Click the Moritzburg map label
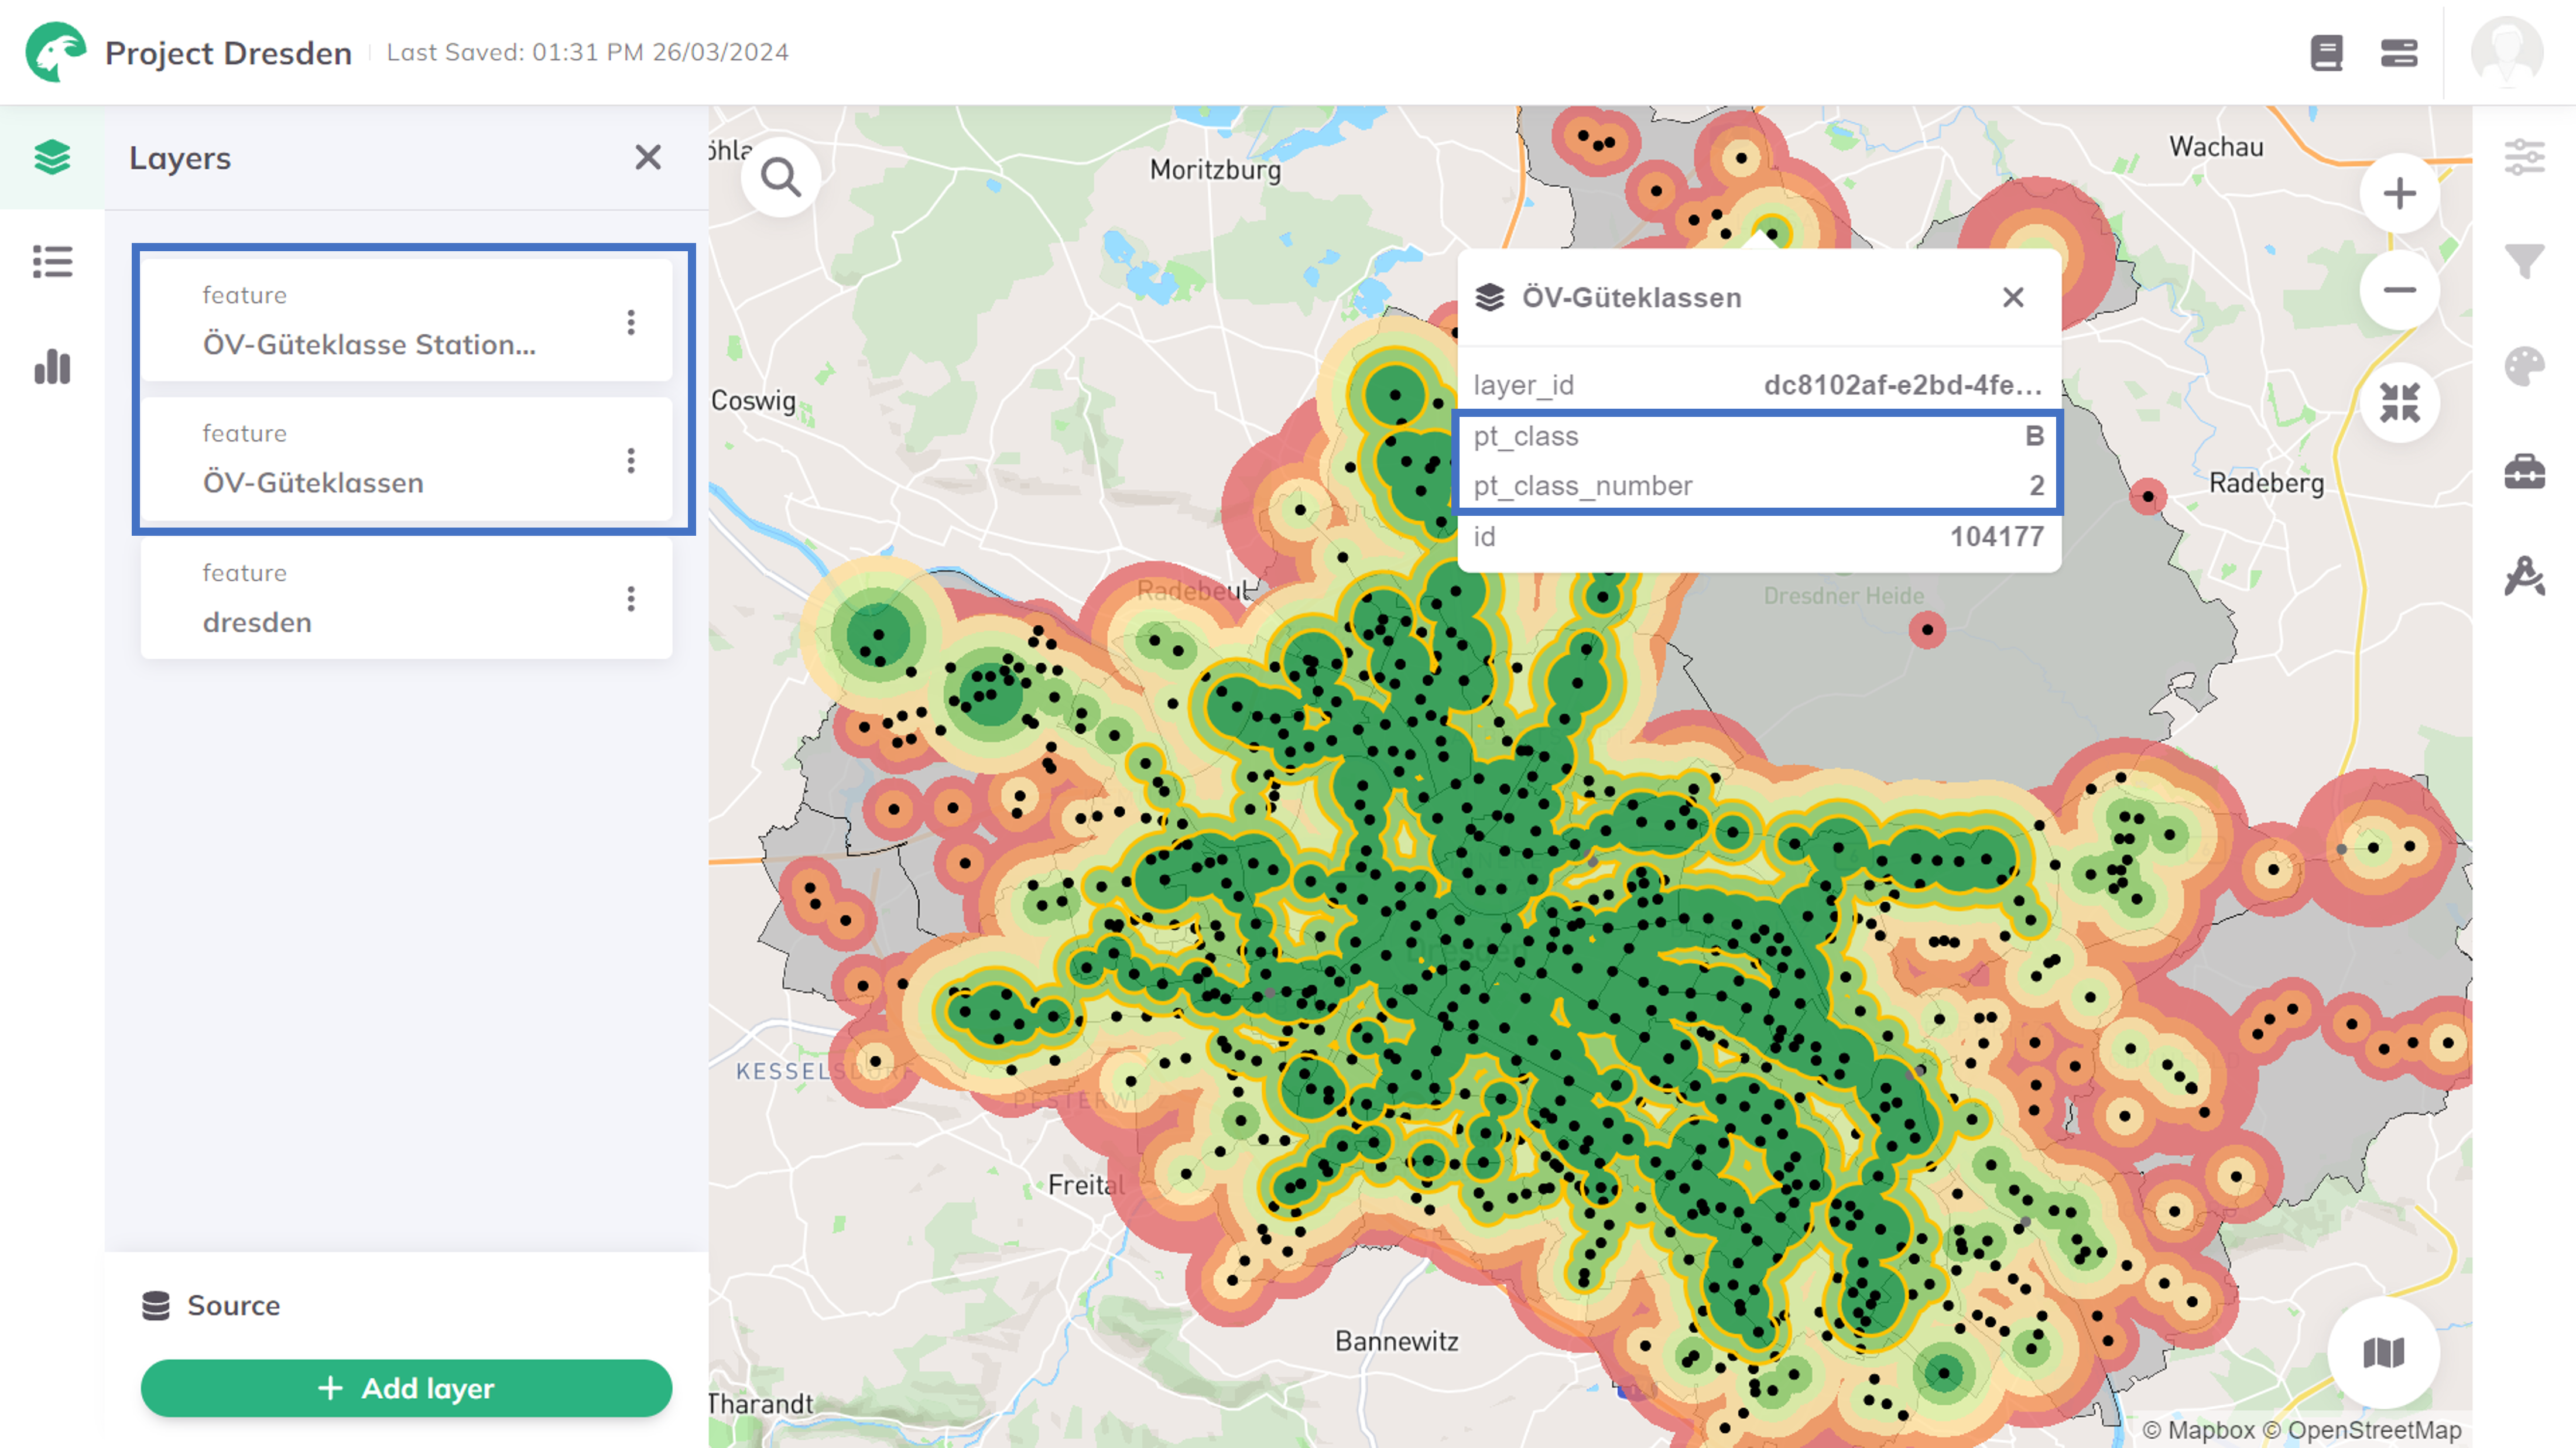Screen dimensions: 2576x1448 [x=1214, y=169]
